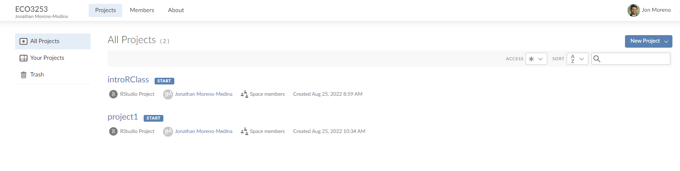
Task: Open the project1 link
Action: (123, 117)
